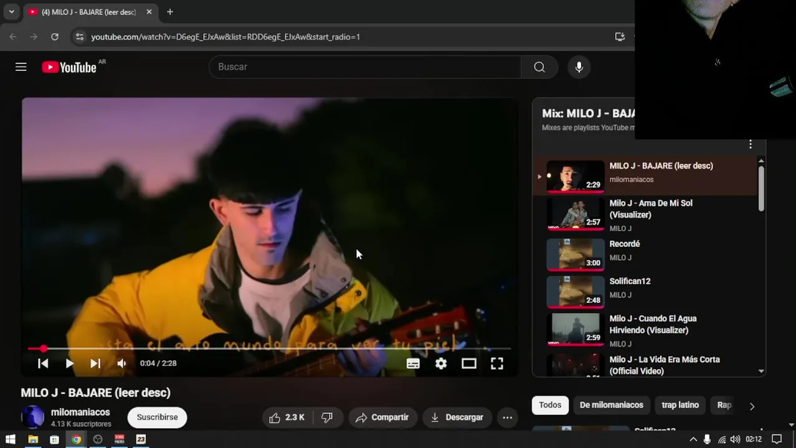Viewport: 796px width, 448px height.
Task: Click the video title MILO J - BAJARE
Action: [95, 393]
